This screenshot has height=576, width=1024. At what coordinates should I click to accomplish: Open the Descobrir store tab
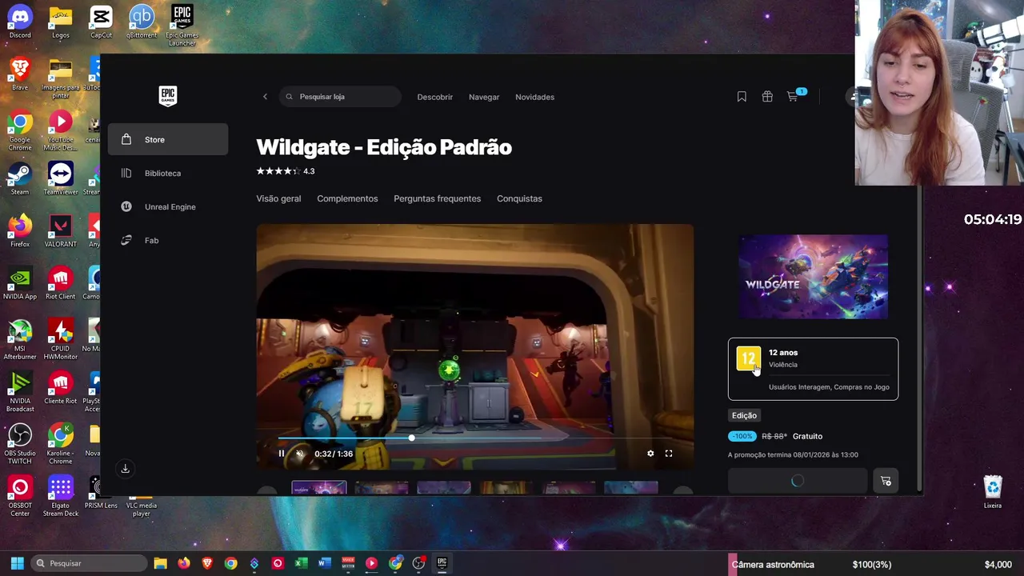[x=435, y=97]
